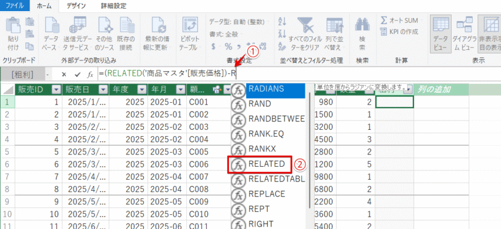The height and width of the screenshot is (229, 501).
Task: Open the Format (書式: 全般) dropdown
Action: click(225, 33)
